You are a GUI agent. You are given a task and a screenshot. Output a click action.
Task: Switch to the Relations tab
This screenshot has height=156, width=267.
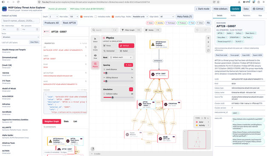(247, 15)
